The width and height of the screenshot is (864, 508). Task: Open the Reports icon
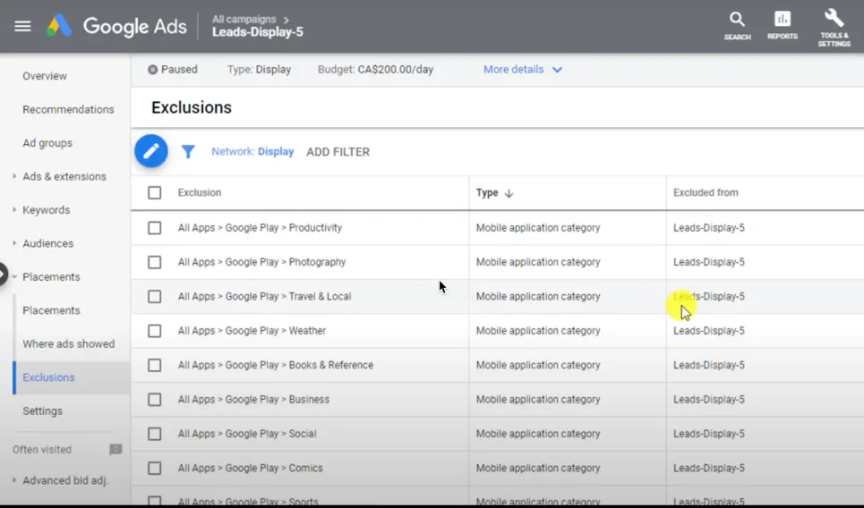783,26
